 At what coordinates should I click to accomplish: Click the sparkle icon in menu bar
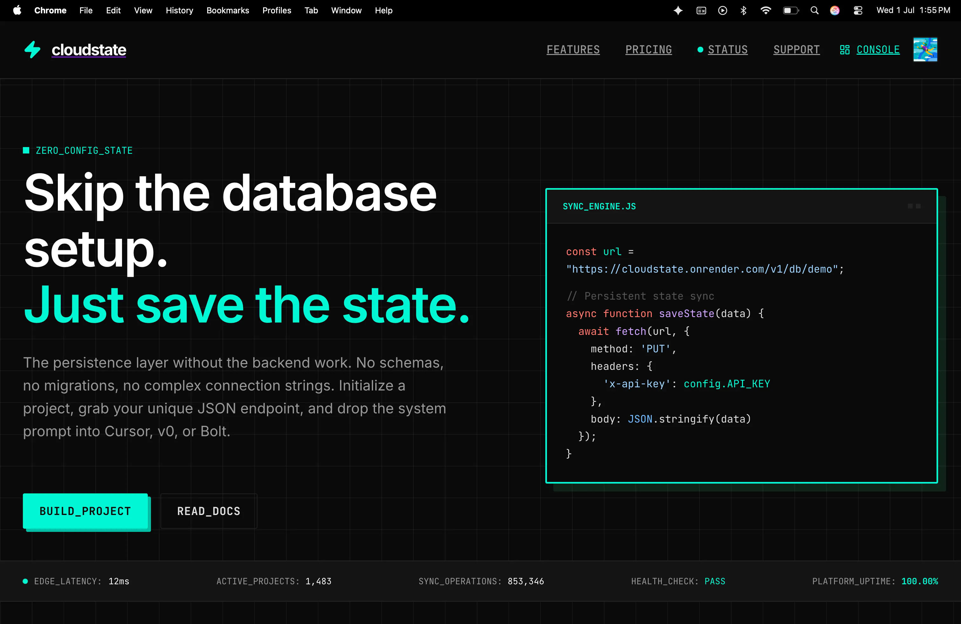(x=678, y=10)
